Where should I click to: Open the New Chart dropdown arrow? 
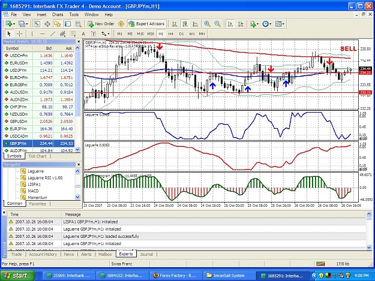[x=14, y=24]
